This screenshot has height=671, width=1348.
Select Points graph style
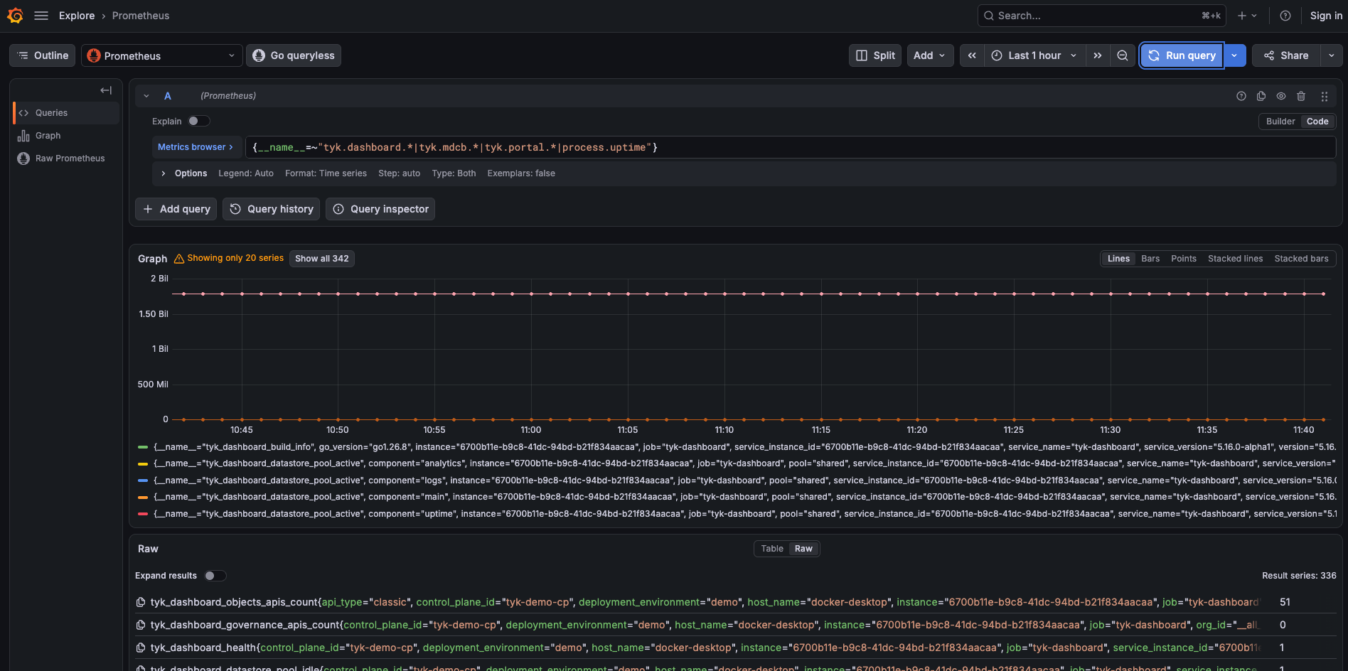point(1184,259)
